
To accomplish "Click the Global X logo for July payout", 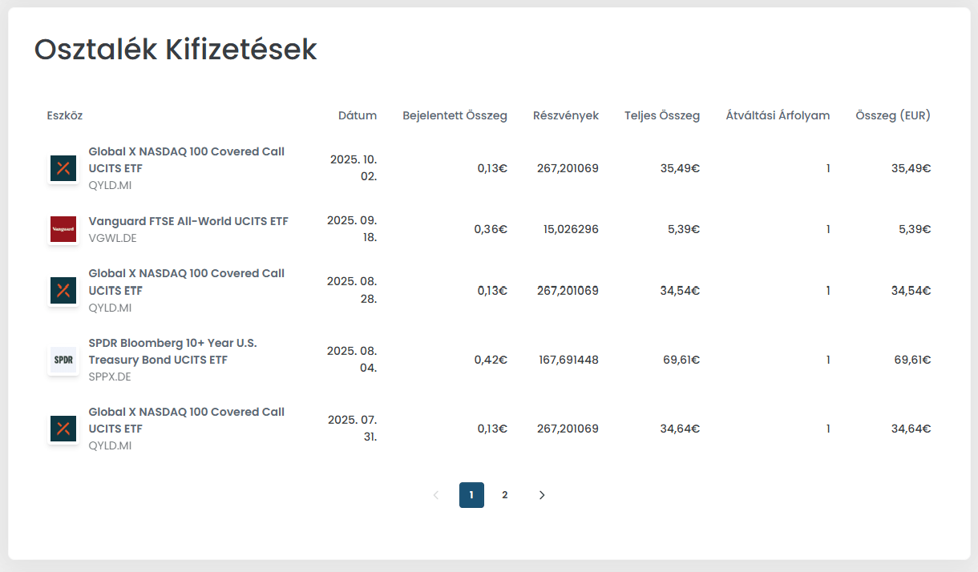I will tap(63, 429).
